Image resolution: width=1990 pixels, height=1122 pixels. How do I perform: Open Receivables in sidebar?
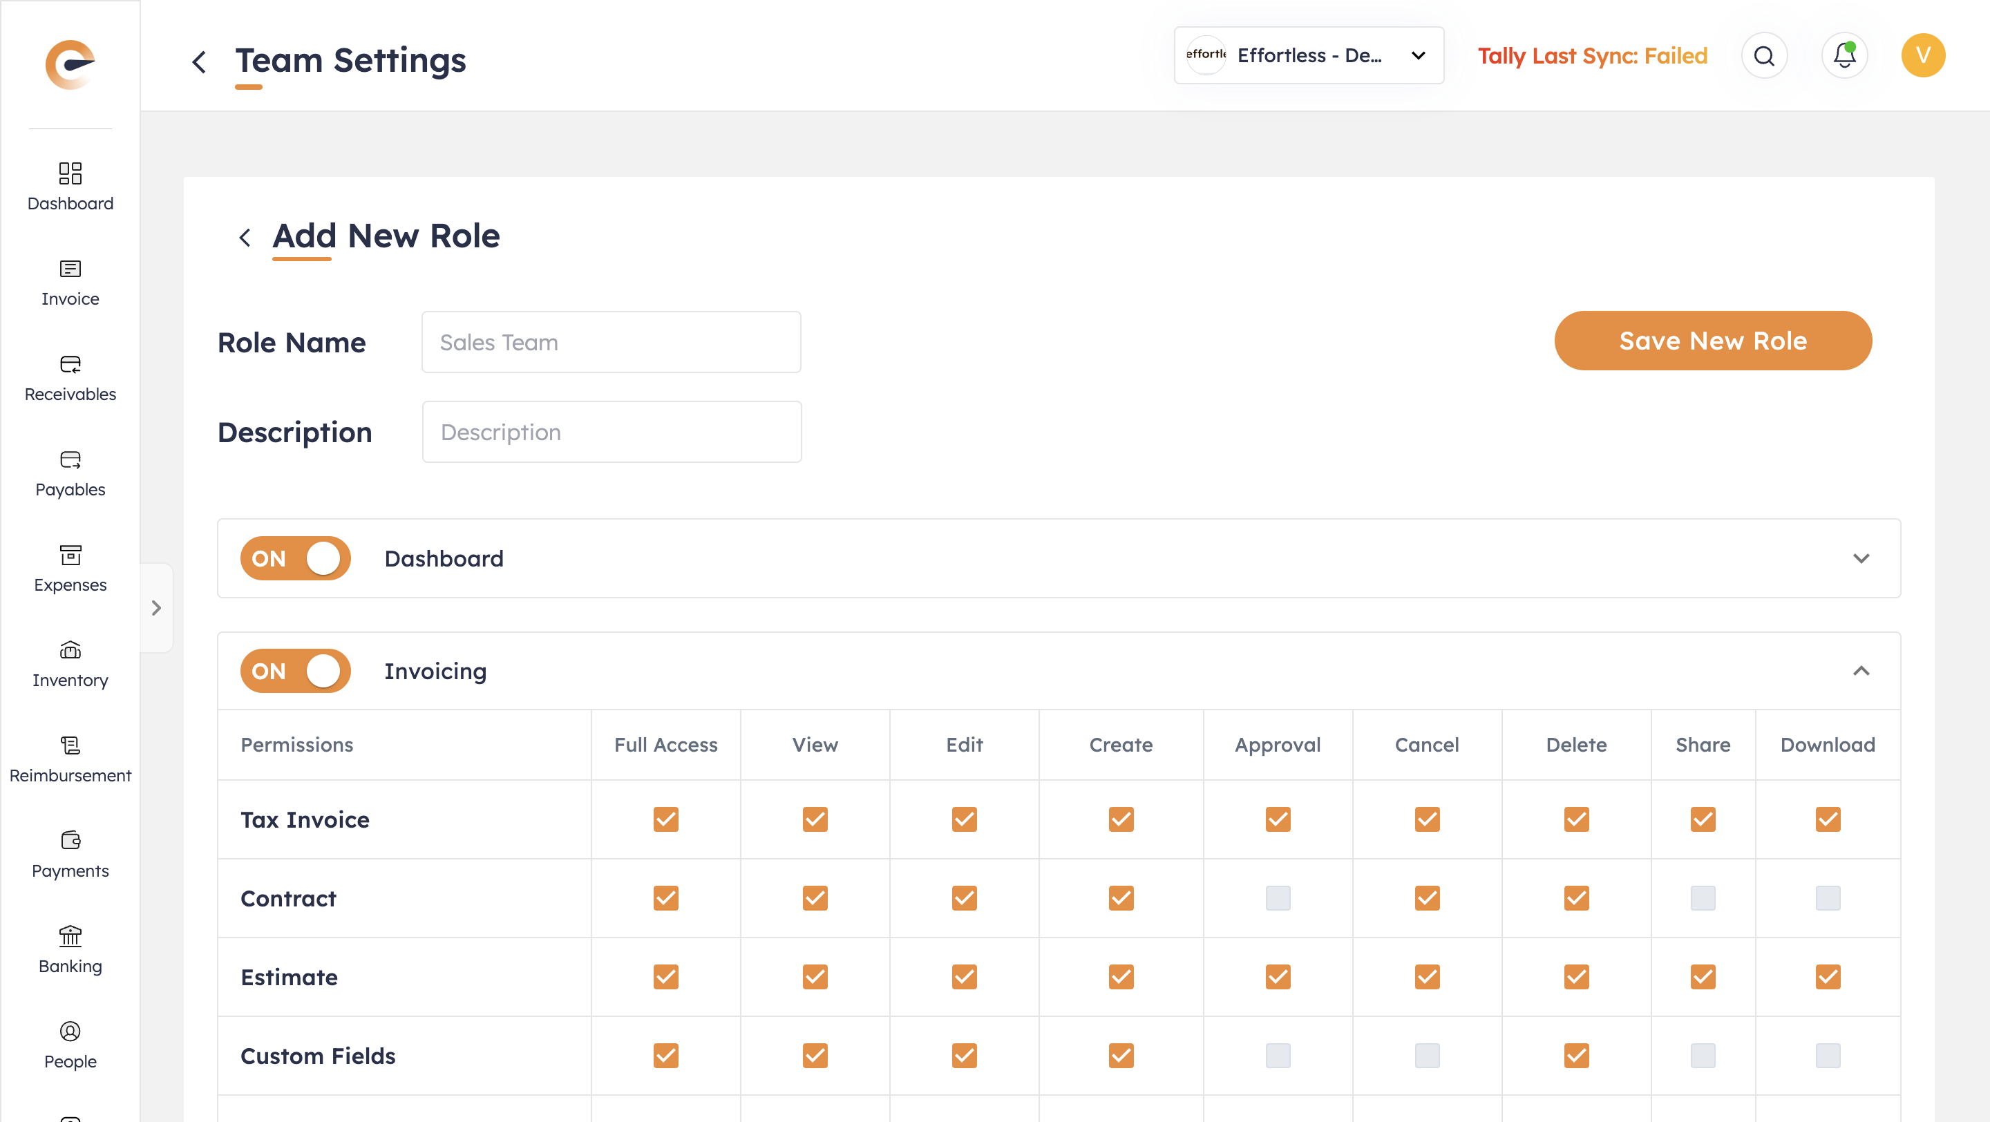pos(70,379)
